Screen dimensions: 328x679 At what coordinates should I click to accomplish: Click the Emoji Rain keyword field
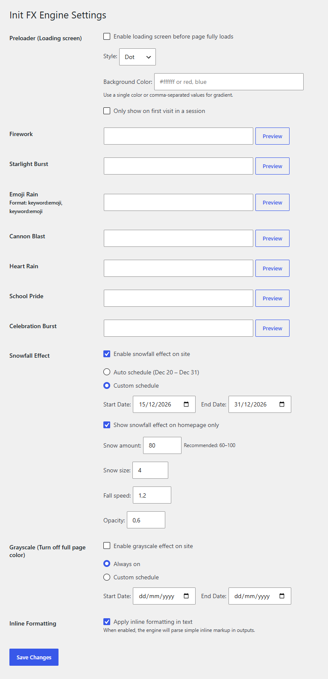tap(179, 202)
